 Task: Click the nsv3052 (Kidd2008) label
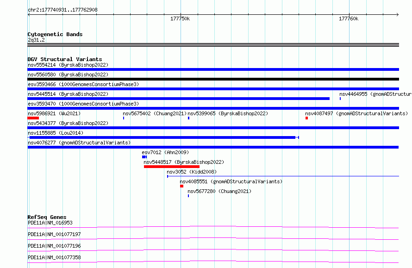click(192, 172)
